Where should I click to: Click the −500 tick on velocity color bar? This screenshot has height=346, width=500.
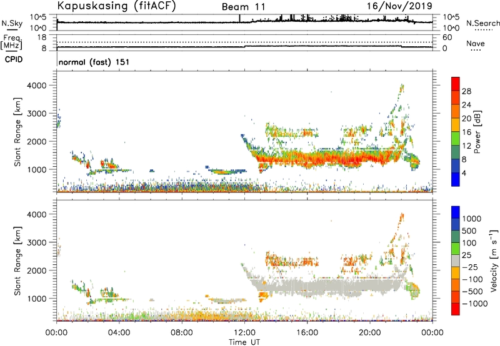click(x=472, y=291)
